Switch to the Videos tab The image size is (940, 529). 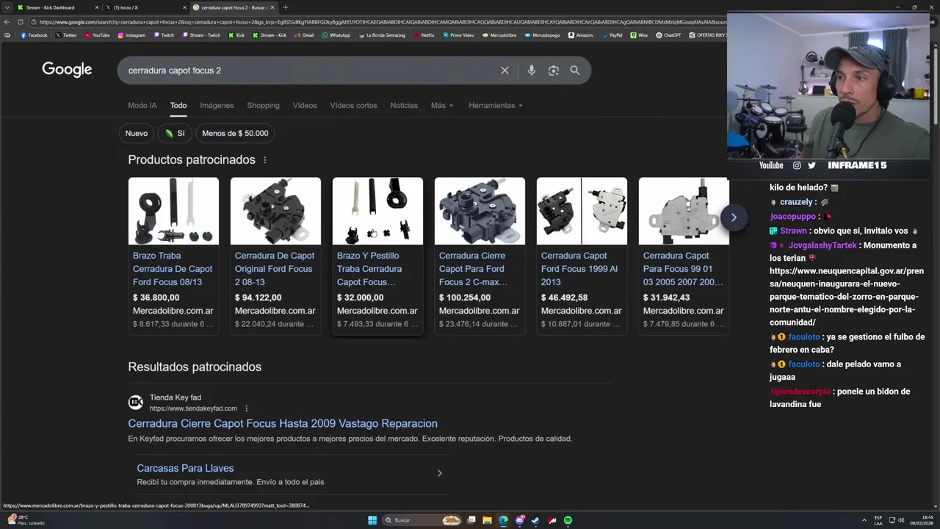(305, 105)
